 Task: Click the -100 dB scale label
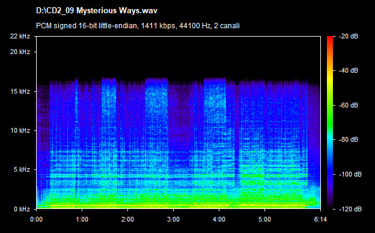[350, 175]
